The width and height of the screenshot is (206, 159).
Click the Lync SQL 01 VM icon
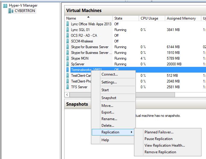coord(67,30)
